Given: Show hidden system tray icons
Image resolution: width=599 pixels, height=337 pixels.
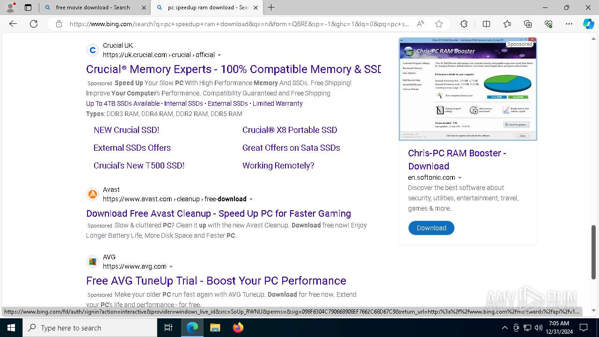Looking at the screenshot, I should (504, 328).
